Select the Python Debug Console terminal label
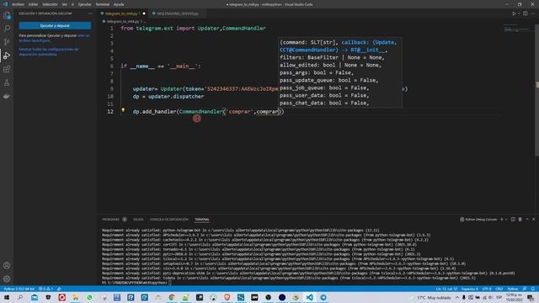Image resolution: width=539 pixels, height=303 pixels. (478, 219)
